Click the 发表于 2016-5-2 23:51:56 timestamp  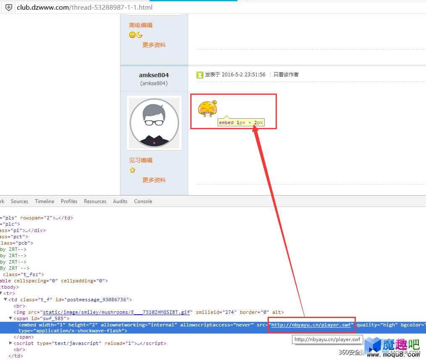(235, 75)
